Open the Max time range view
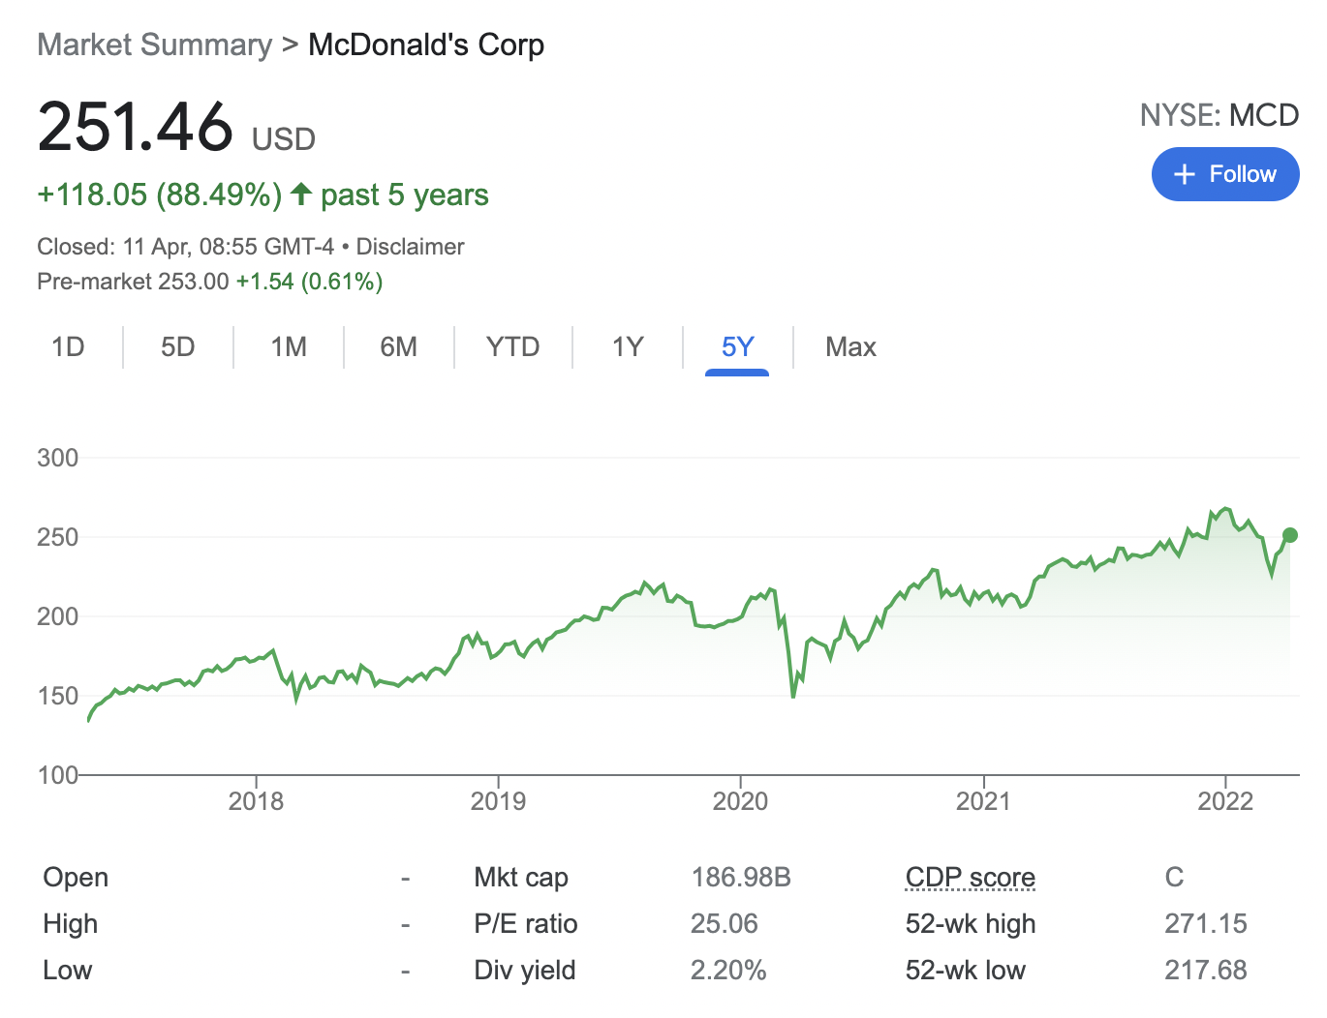1327x1018 pixels. [849, 346]
